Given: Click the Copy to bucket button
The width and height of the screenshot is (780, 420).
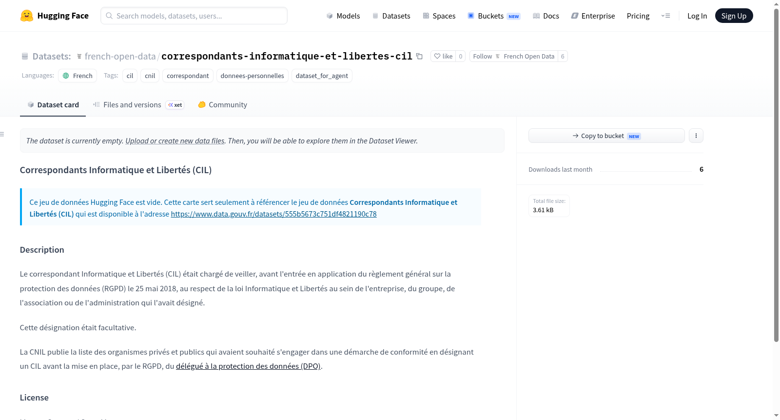Looking at the screenshot, I should pyautogui.click(x=606, y=136).
